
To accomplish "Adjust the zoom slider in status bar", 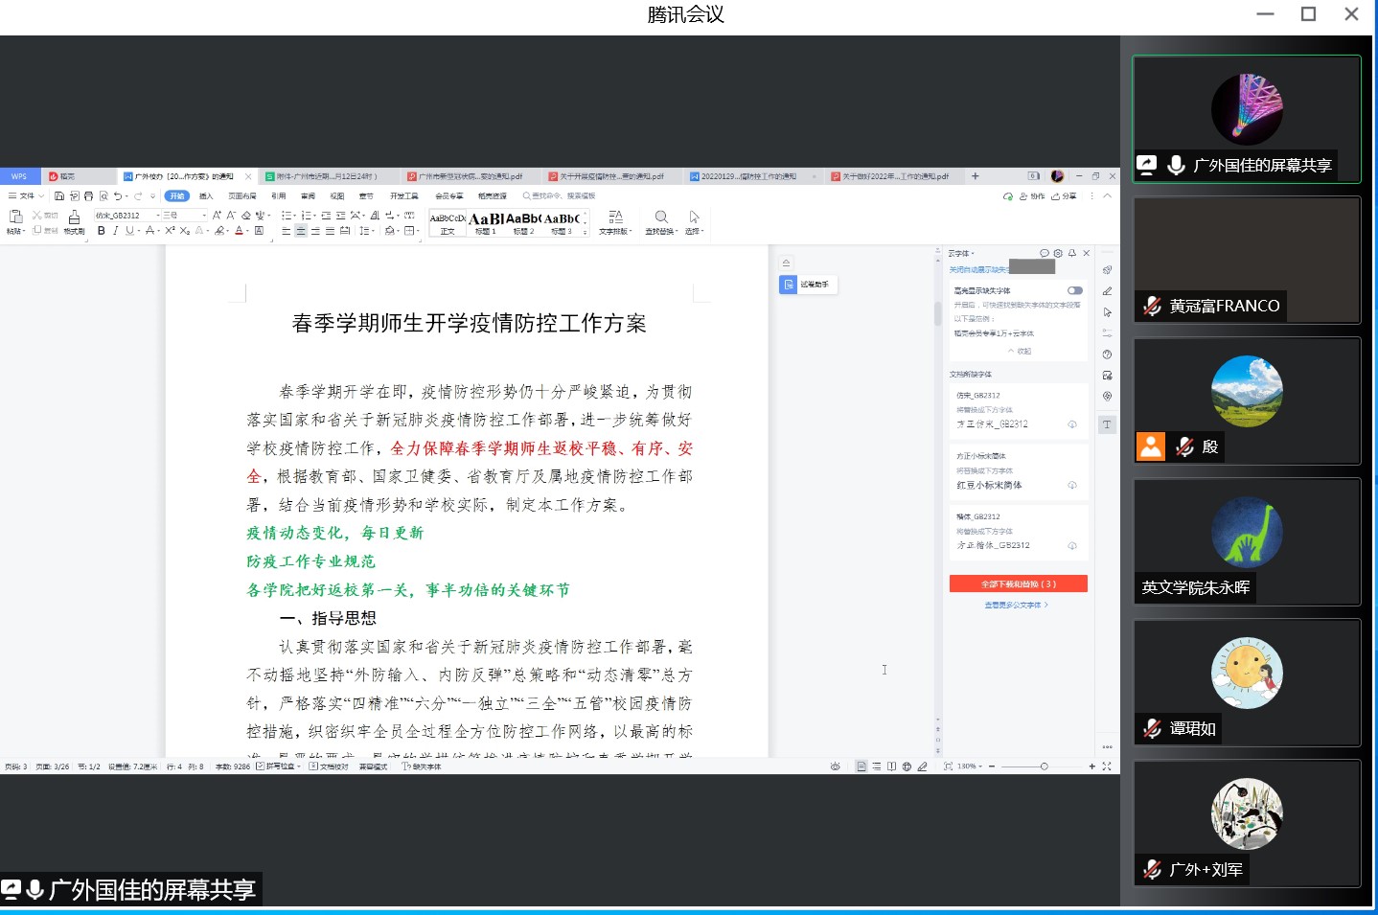I will (1044, 766).
